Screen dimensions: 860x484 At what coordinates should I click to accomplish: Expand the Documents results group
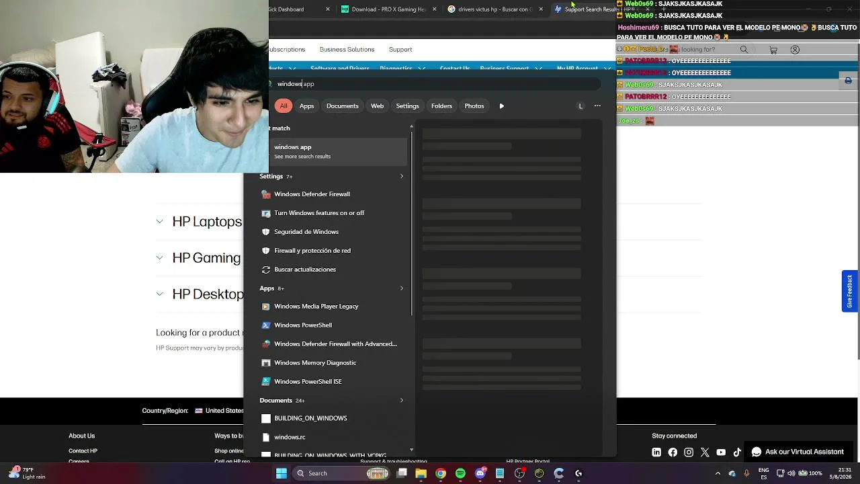[402, 401]
